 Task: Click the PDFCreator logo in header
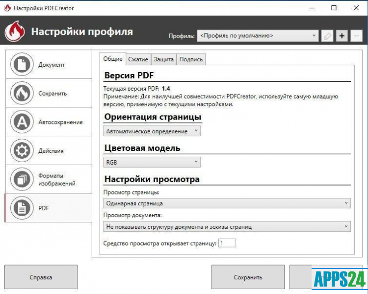click(15, 31)
